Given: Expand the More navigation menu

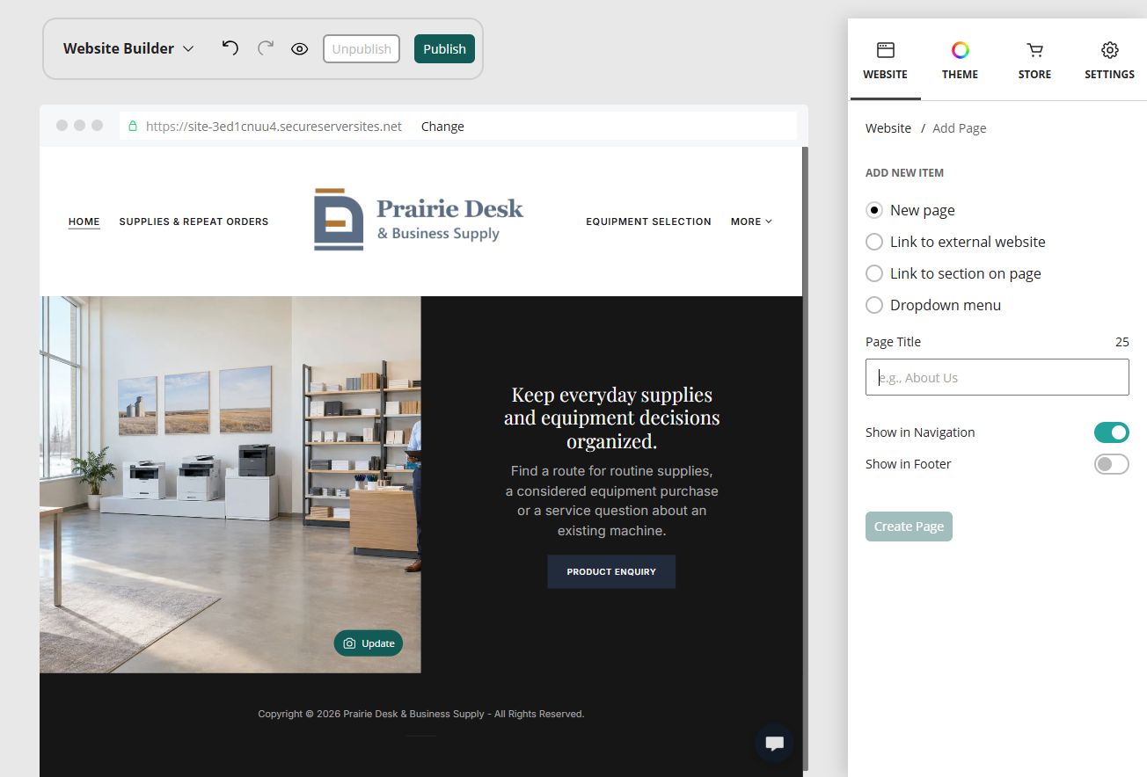Looking at the screenshot, I should 751,221.
